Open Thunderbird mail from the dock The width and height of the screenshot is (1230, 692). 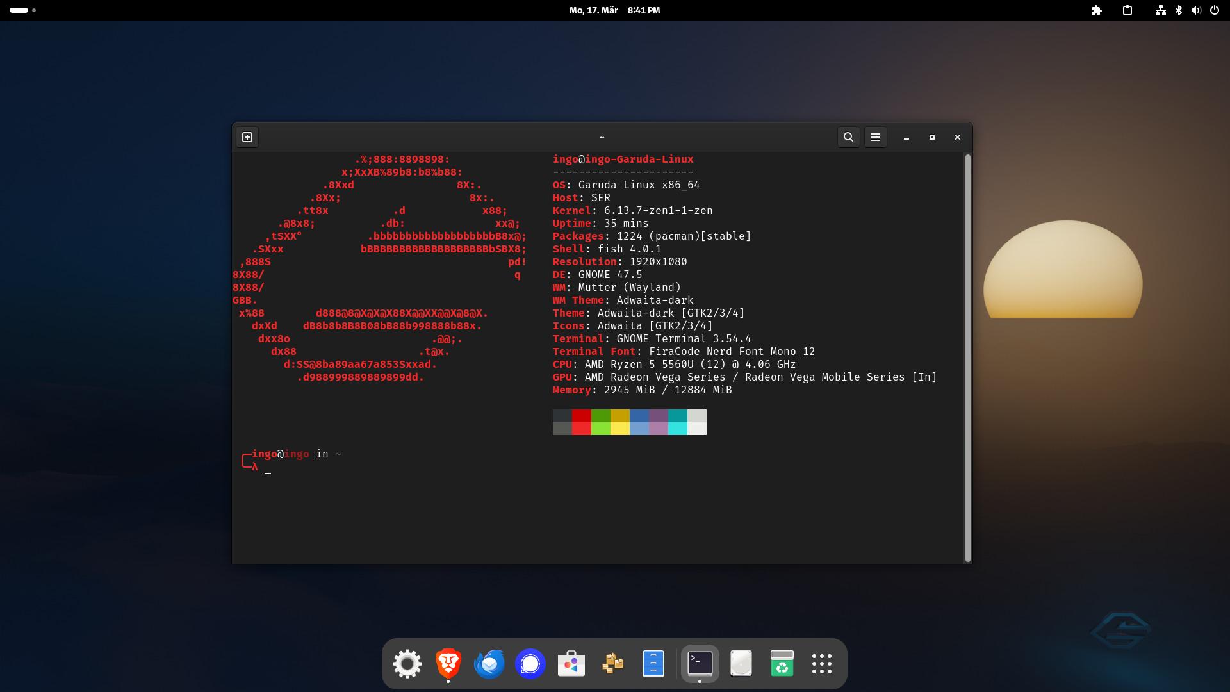pos(489,663)
